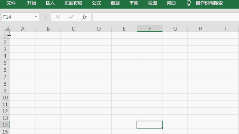Click the Select All corner triangle

pyautogui.click(x=7, y=28)
